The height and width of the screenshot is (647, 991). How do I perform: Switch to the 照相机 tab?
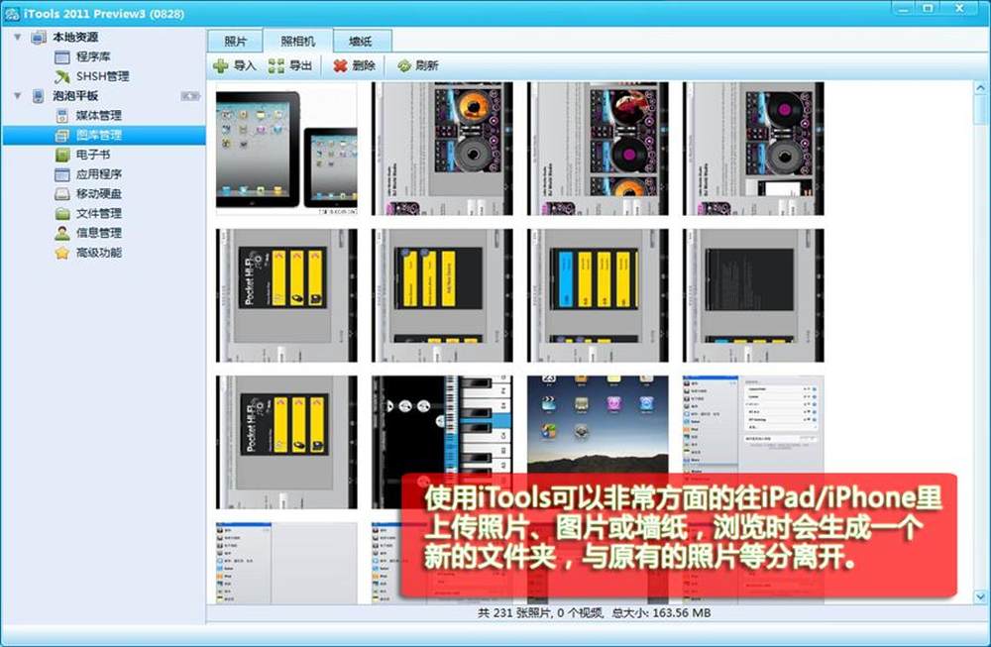click(x=297, y=41)
